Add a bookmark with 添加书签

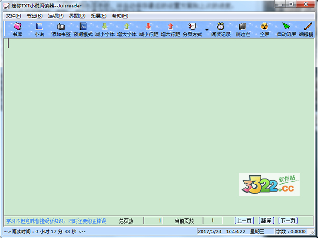(x=61, y=29)
